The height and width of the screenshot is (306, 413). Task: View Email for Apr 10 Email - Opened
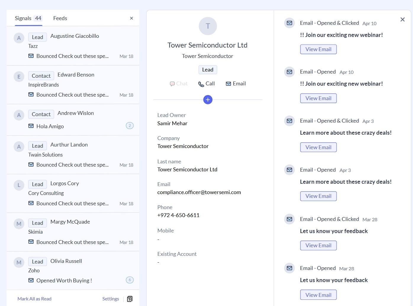(x=318, y=98)
